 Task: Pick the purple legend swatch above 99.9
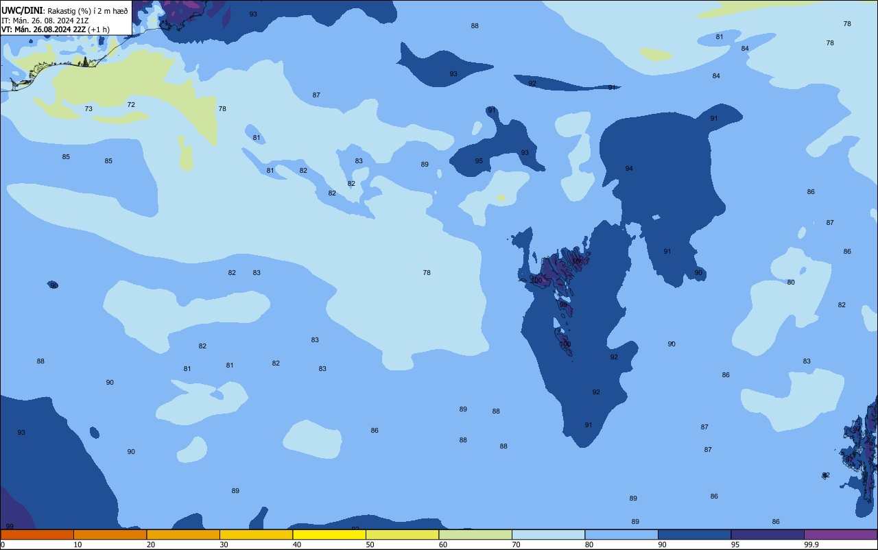click(x=840, y=534)
